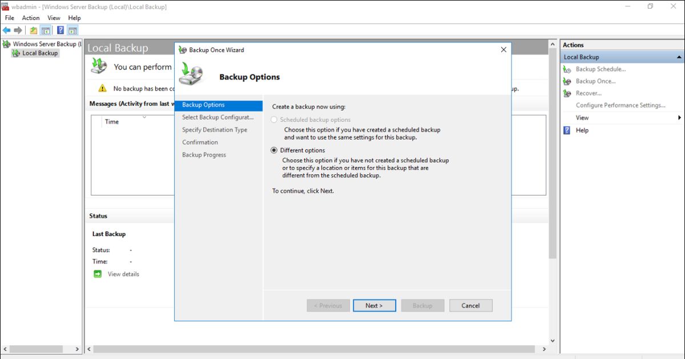This screenshot has height=359, width=685.
Task: Open the Help menu in menu bar
Action: click(x=74, y=18)
